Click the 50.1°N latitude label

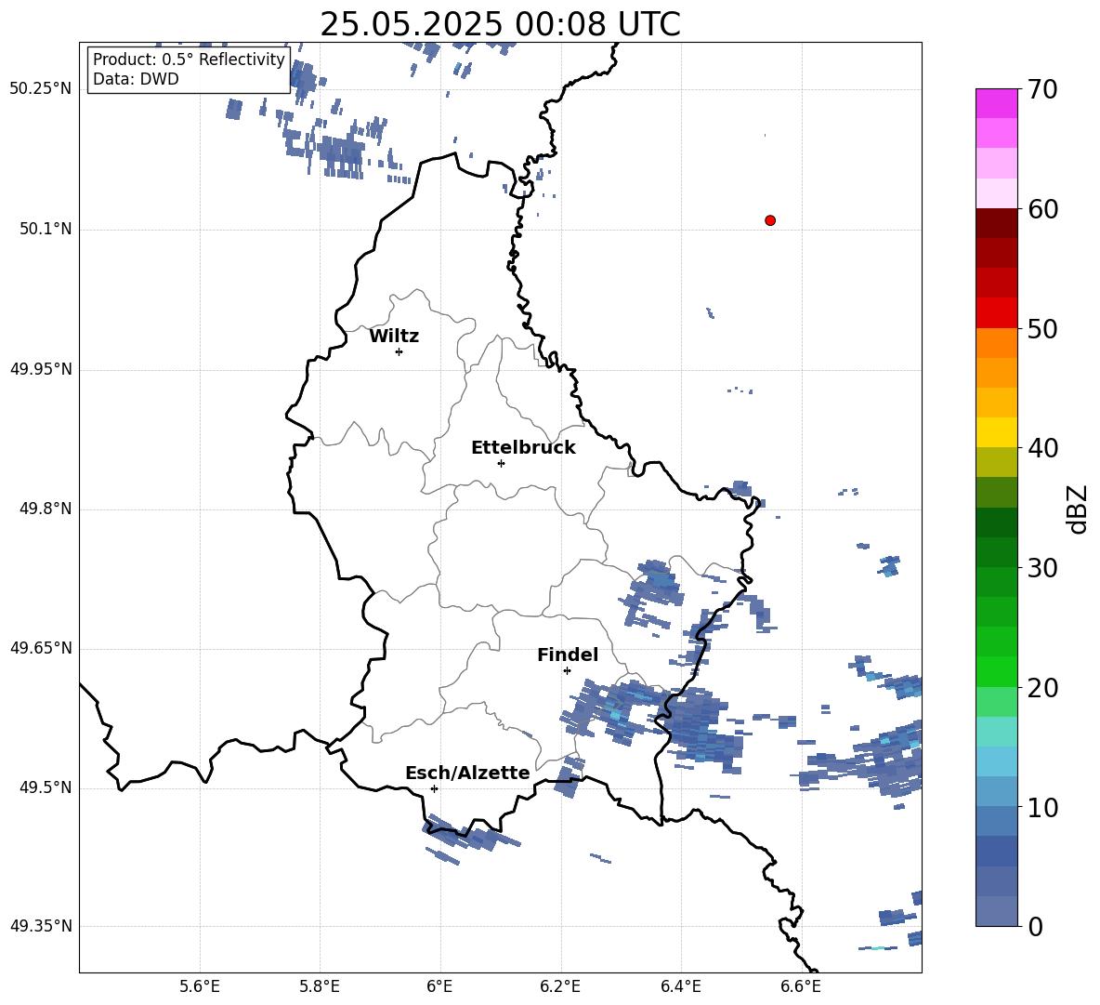pyautogui.click(x=46, y=229)
